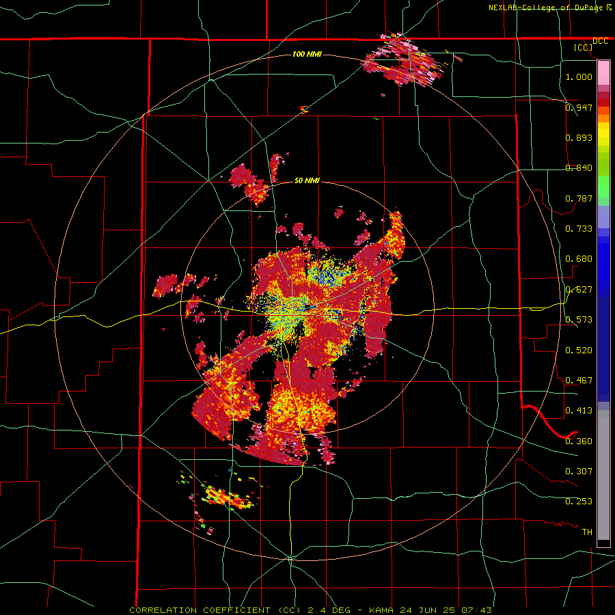Click CORRELATION COEFFICIENT (CC) caption text
Screen dimensions: 615x615
(215, 610)
